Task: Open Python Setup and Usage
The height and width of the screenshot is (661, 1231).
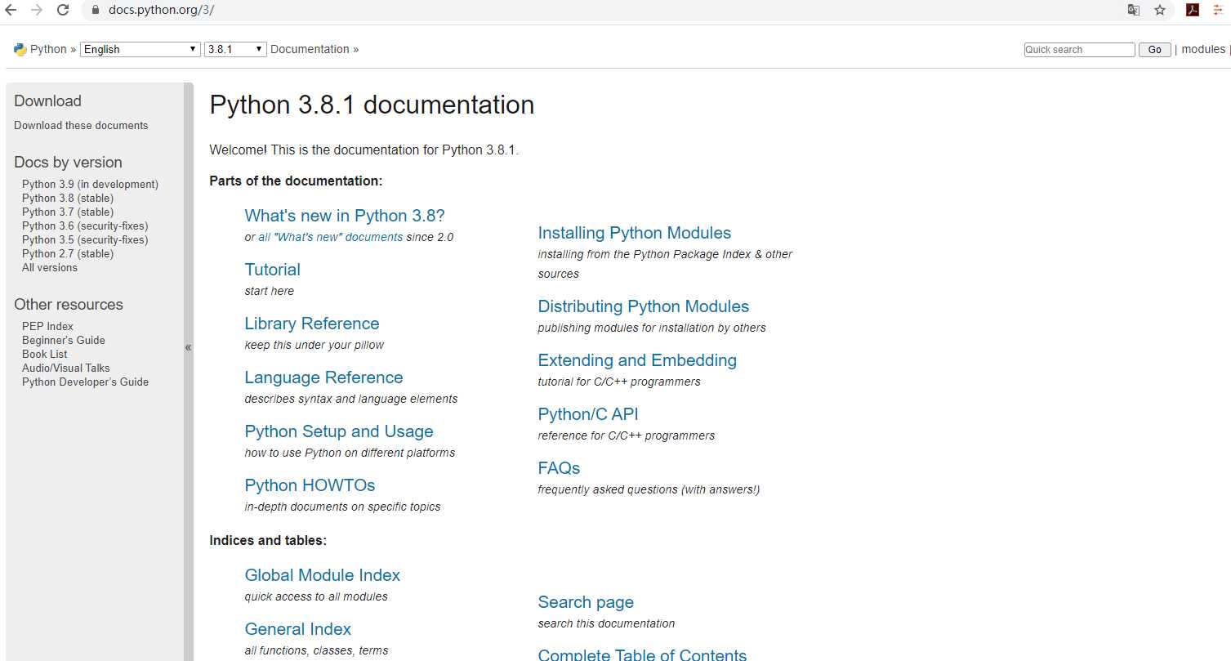Action: [339, 431]
